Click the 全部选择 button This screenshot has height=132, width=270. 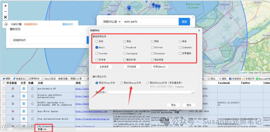[x=104, y=67]
